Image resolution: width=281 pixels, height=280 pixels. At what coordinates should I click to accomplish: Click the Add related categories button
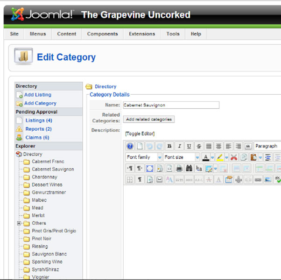149,119
